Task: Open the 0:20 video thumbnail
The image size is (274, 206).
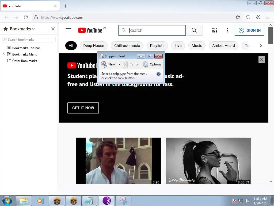Action: click(119, 161)
